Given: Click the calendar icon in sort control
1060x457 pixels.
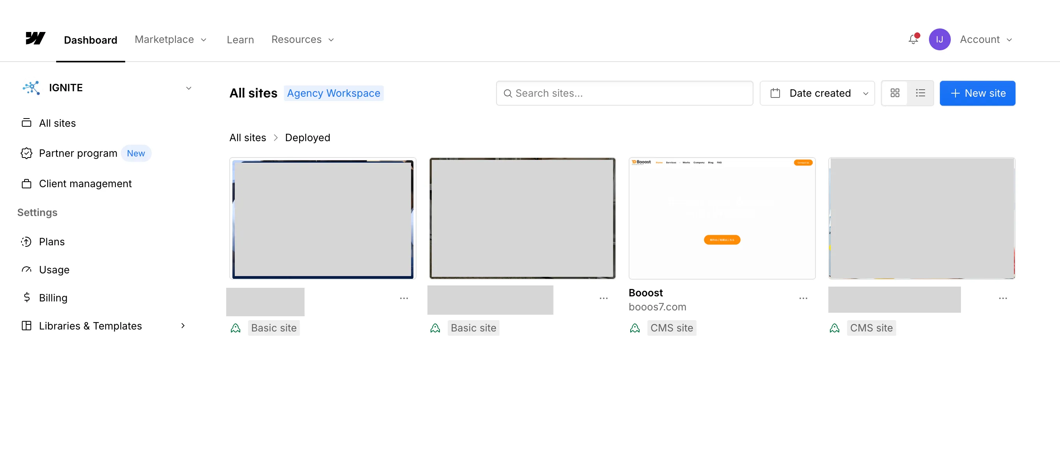Looking at the screenshot, I should [x=775, y=93].
